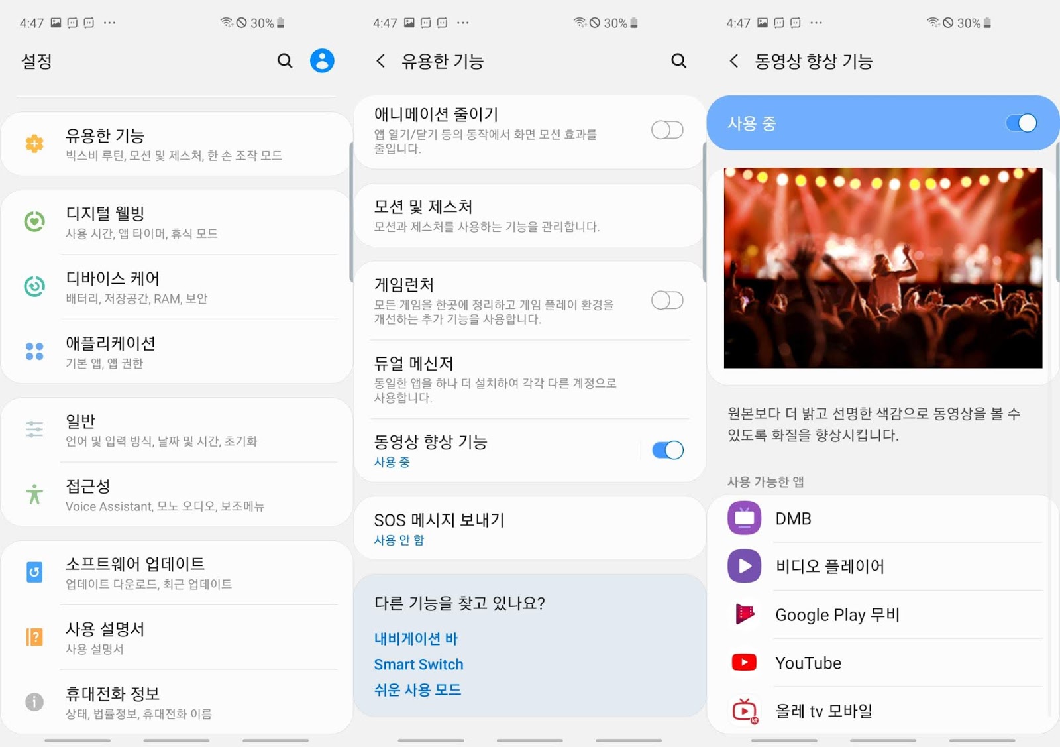The height and width of the screenshot is (747, 1060).
Task: Select DMB in 사용 가능한 앱 list
Action: click(x=882, y=518)
